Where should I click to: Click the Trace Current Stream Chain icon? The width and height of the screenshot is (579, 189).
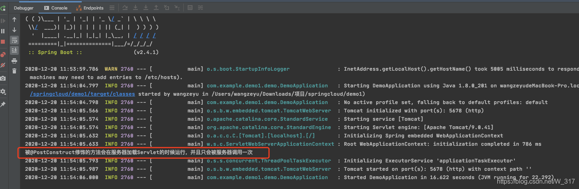point(200,8)
